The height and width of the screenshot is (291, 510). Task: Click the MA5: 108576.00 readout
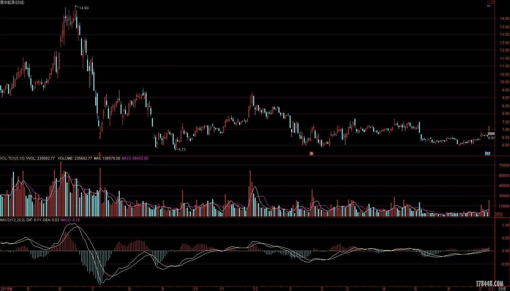[x=107, y=158]
